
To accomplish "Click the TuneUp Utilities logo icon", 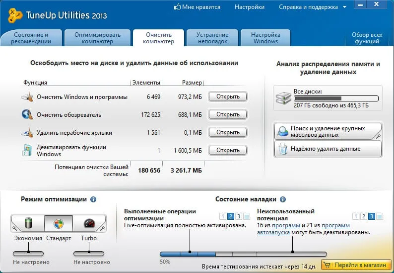I will pyautogui.click(x=15, y=15).
